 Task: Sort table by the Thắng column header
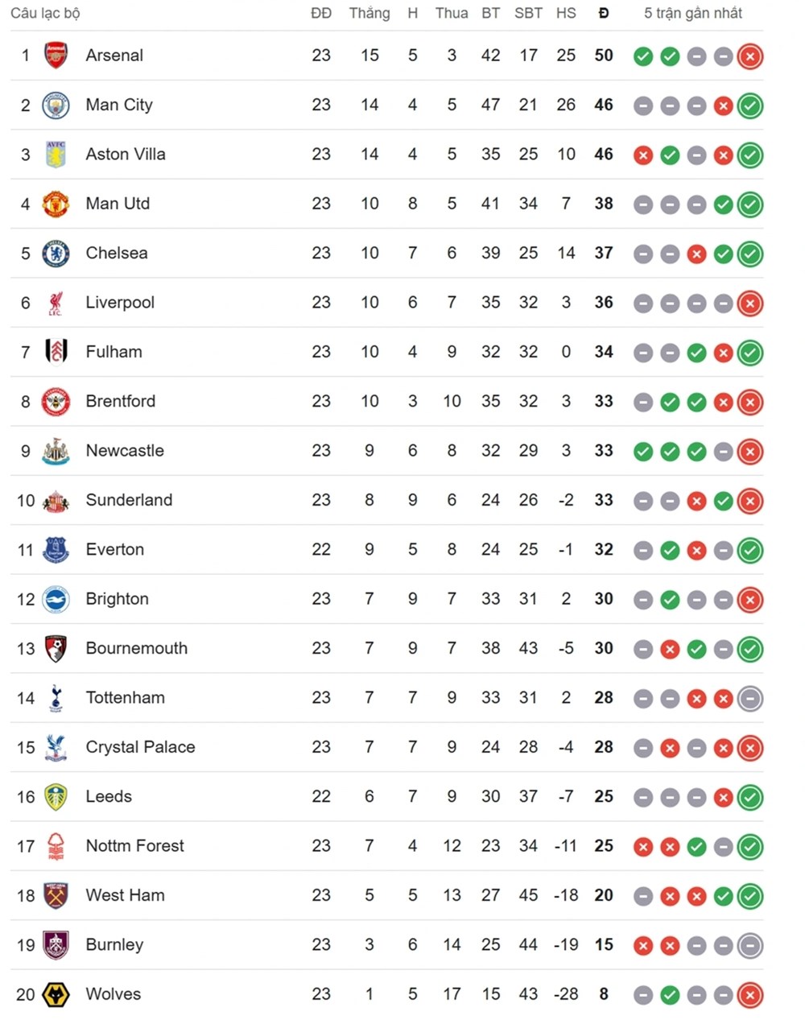pos(369,13)
